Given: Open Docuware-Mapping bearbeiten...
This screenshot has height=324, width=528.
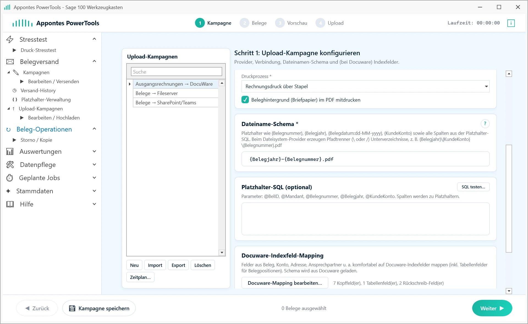Looking at the screenshot, I should pos(285,283).
